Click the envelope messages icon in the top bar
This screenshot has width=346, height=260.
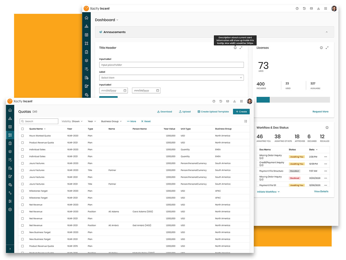coord(228,101)
